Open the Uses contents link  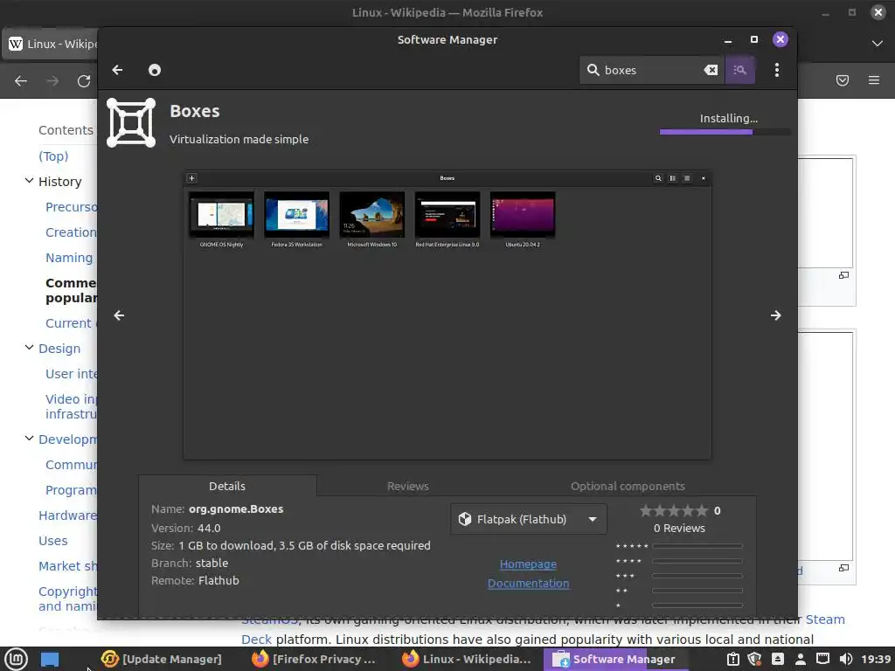coord(52,540)
